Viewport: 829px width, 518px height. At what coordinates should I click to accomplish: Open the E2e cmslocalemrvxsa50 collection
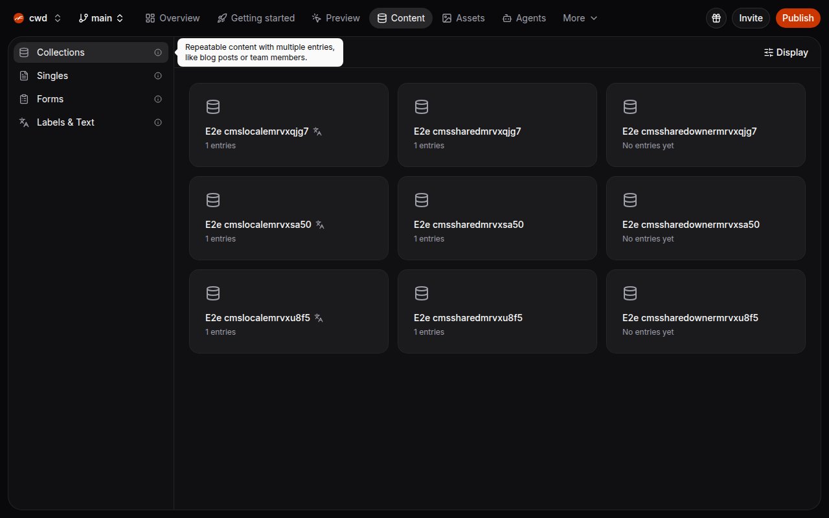pyautogui.click(x=289, y=218)
